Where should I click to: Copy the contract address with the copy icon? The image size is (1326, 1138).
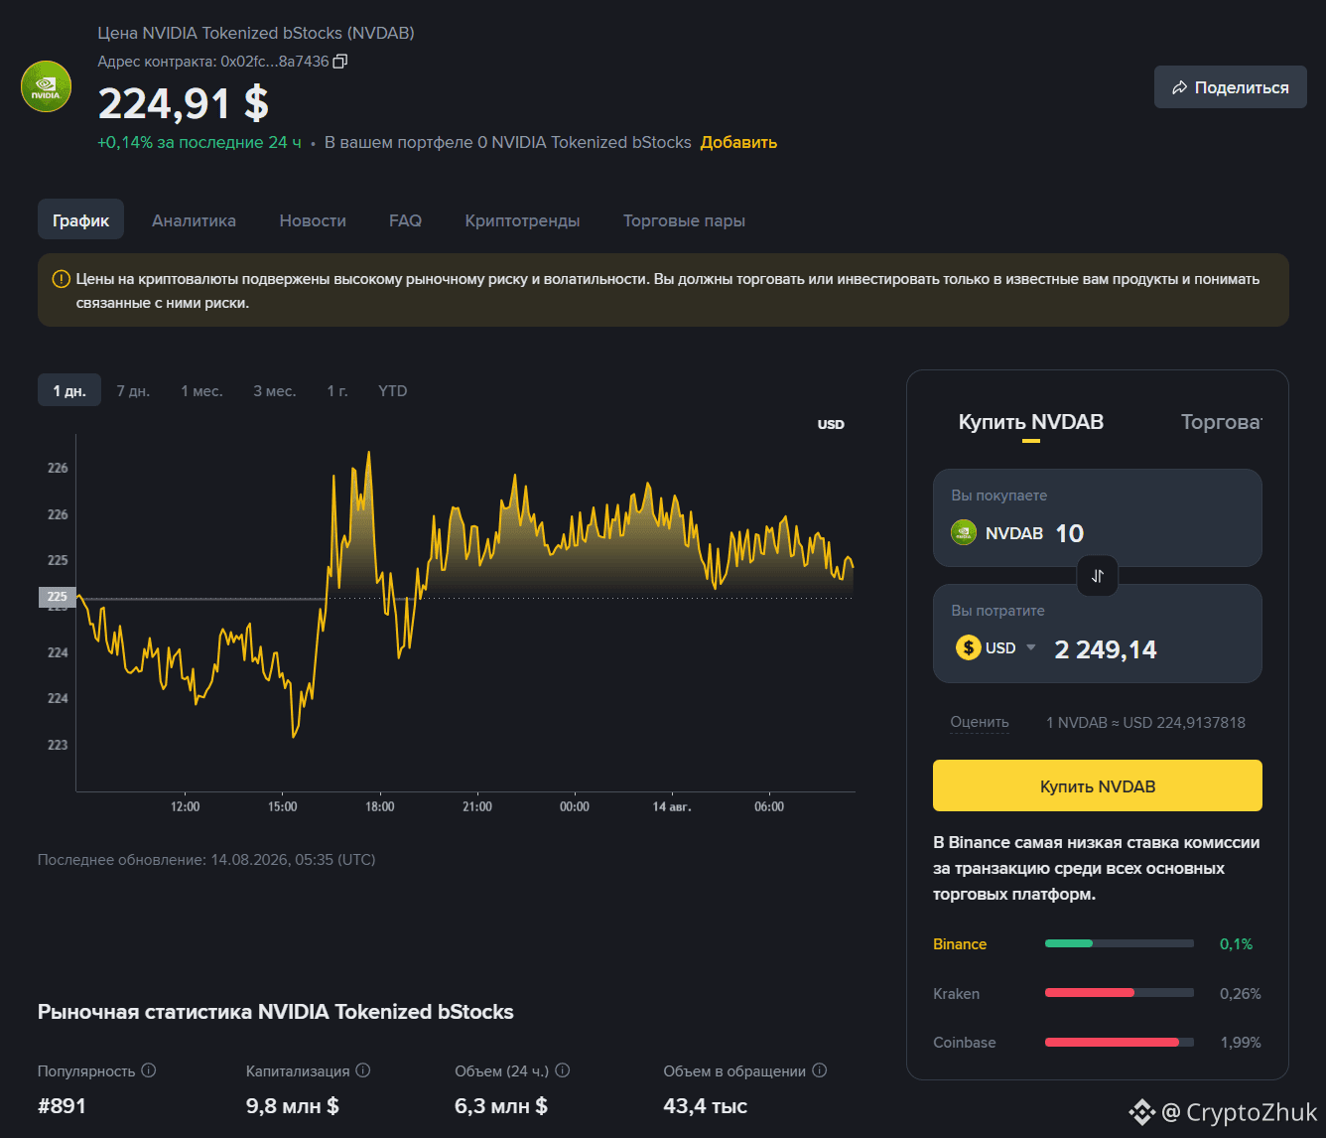pyautogui.click(x=340, y=62)
